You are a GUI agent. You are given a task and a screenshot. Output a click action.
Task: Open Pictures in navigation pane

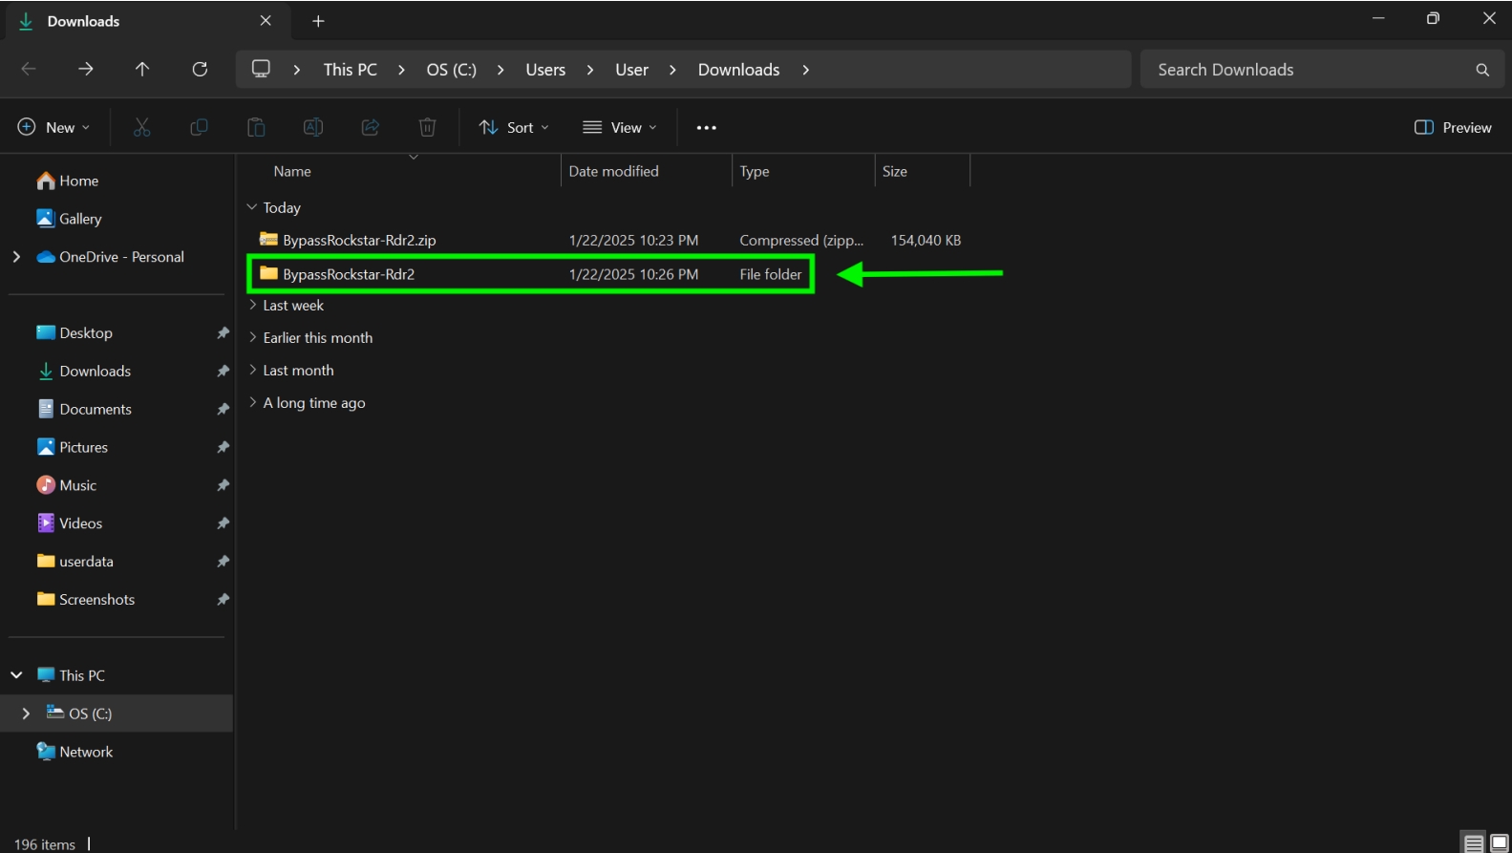pos(72,447)
